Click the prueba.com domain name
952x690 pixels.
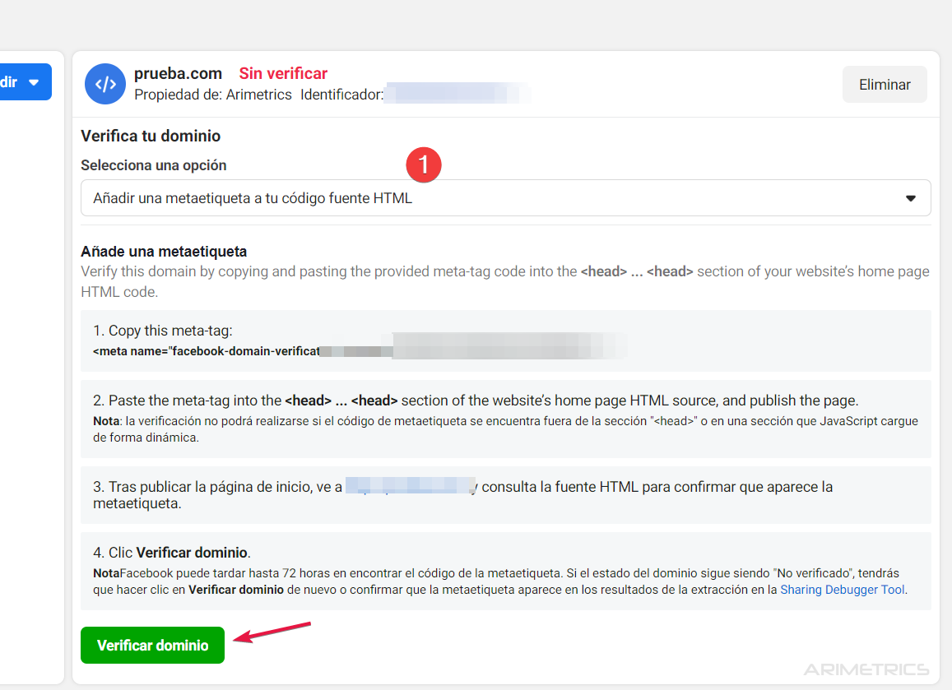point(178,73)
